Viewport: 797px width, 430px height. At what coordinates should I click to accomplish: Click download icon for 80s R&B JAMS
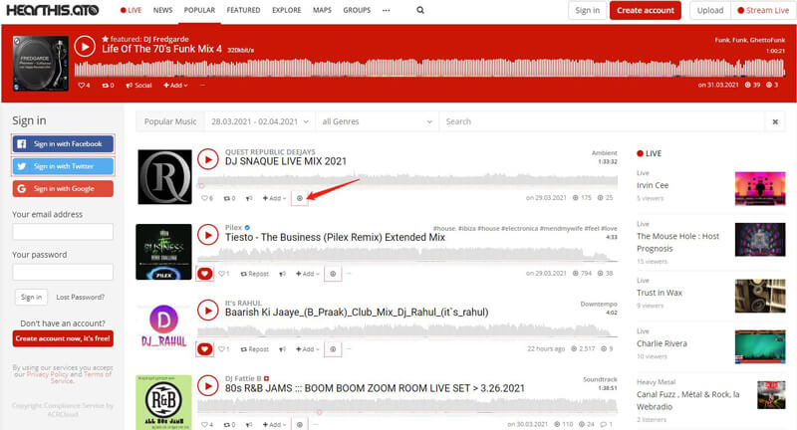coord(300,424)
